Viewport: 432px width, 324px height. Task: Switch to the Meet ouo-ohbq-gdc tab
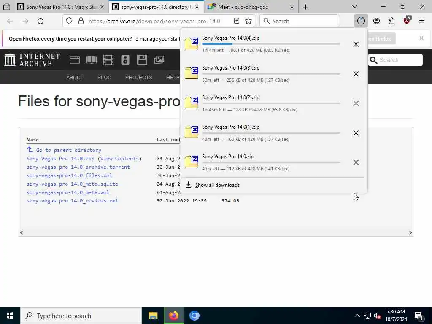243,7
